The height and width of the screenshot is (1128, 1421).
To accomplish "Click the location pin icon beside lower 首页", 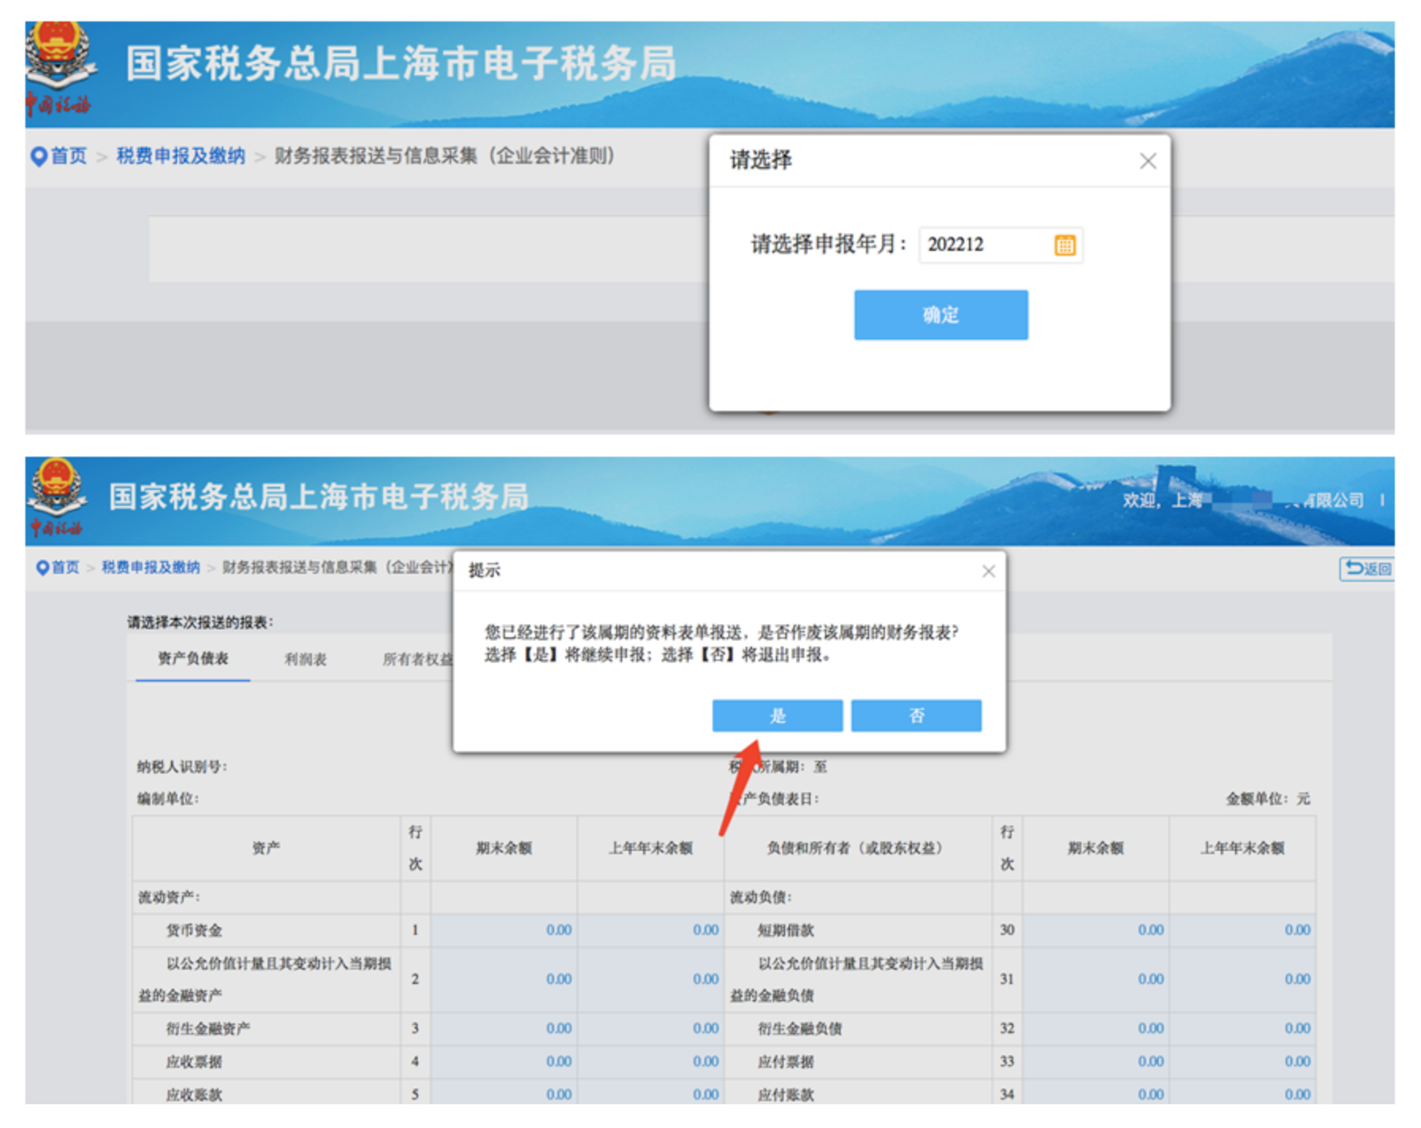I will [x=42, y=568].
